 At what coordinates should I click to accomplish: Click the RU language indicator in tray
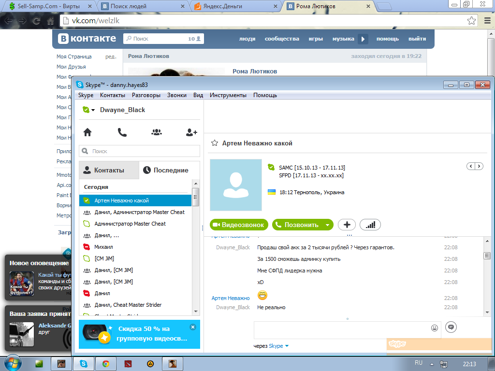click(419, 363)
